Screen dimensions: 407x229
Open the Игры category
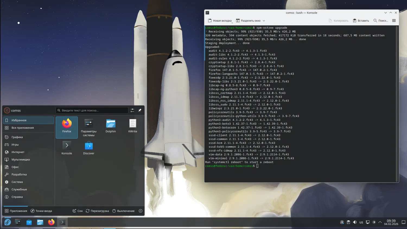pos(28,145)
